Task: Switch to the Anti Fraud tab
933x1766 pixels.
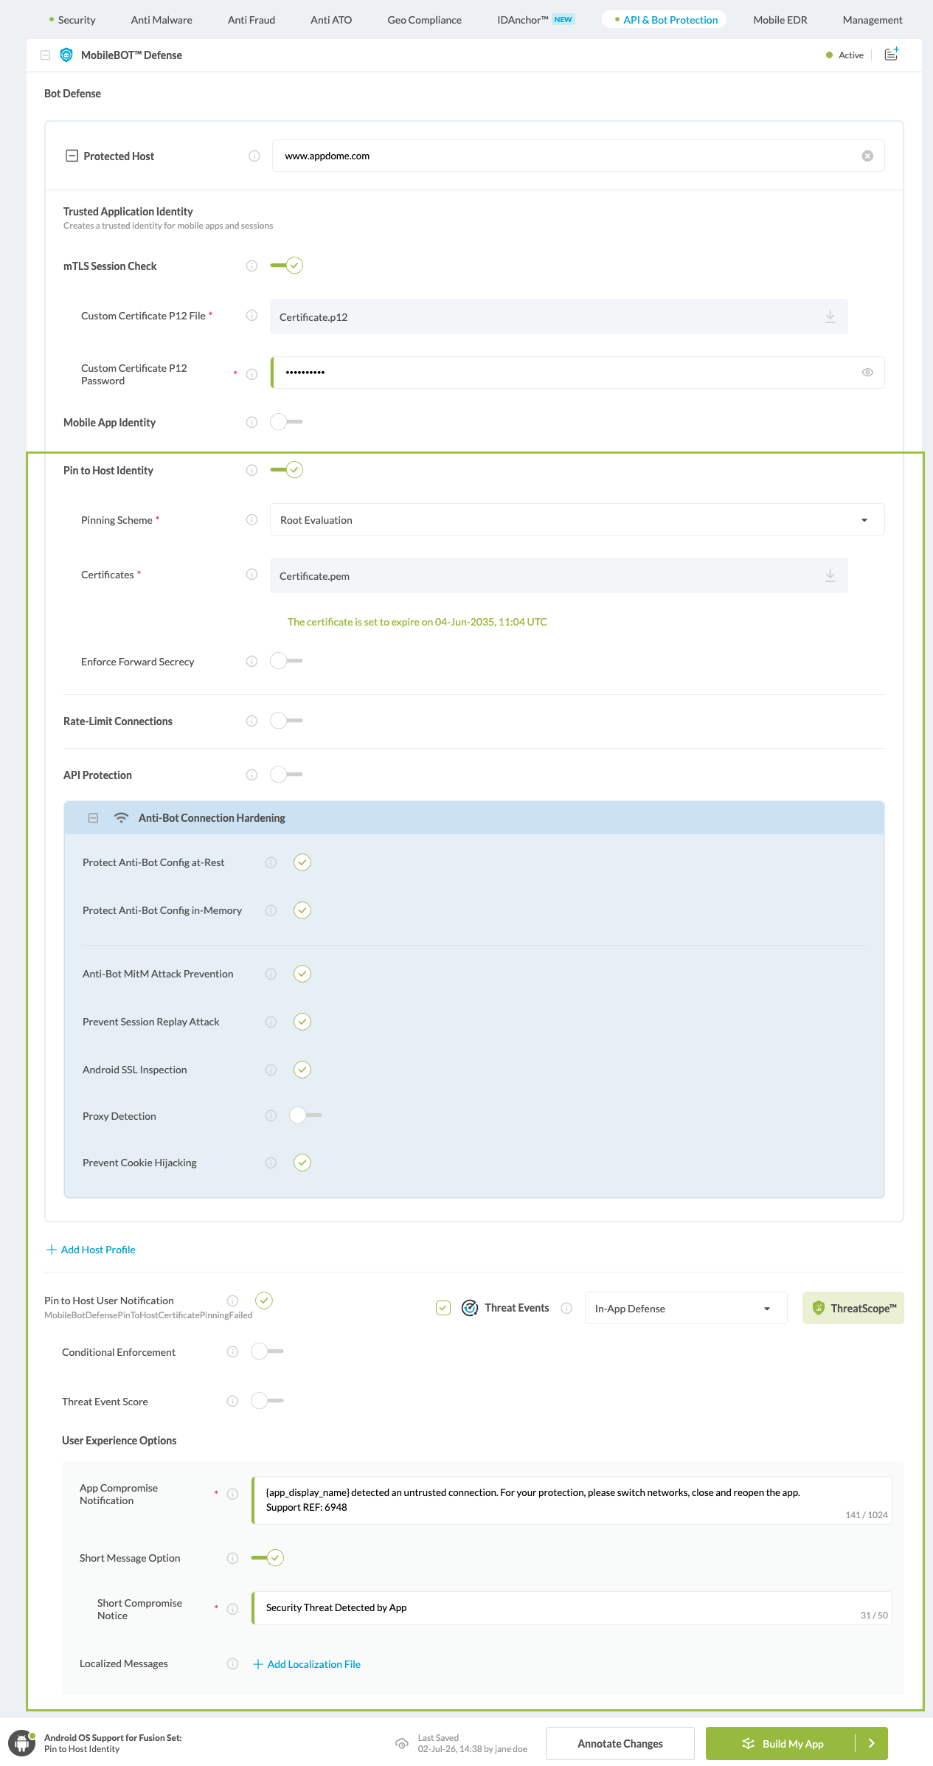Action: pyautogui.click(x=252, y=20)
